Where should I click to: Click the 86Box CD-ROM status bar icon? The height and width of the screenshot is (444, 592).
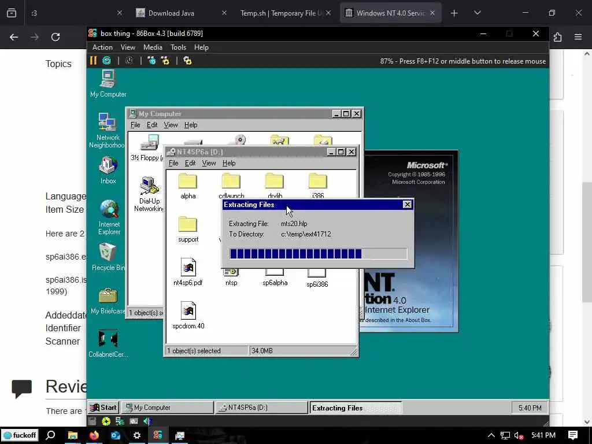[106, 421]
